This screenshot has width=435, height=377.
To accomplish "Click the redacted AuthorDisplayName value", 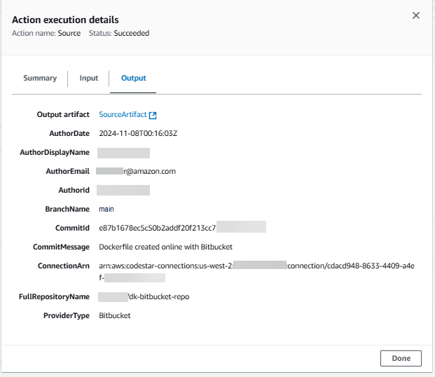I will pos(124,152).
